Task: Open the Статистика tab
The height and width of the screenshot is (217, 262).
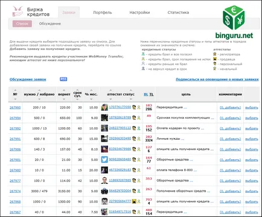Action: pos(178,13)
